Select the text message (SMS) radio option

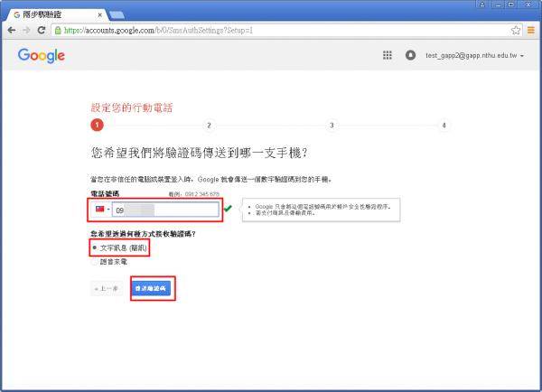click(95, 247)
